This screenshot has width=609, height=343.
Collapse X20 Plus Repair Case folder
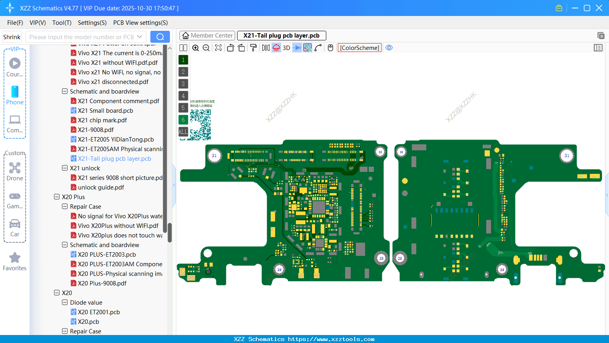tap(65, 206)
